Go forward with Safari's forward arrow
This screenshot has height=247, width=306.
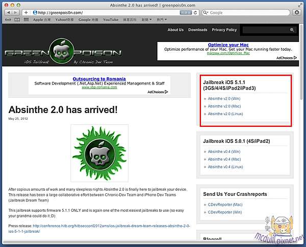(x=15, y=12)
